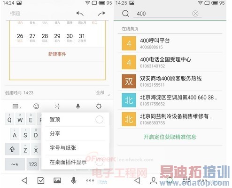Select calendar date 26

click(x=20, y=38)
